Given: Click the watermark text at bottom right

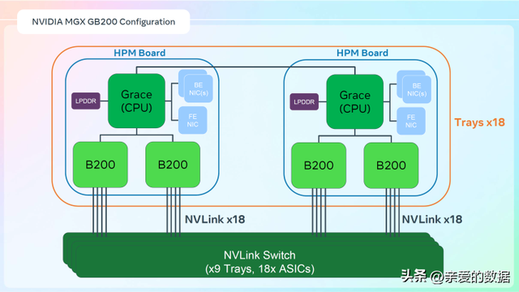Looking at the screenshot, I should click(x=456, y=277).
